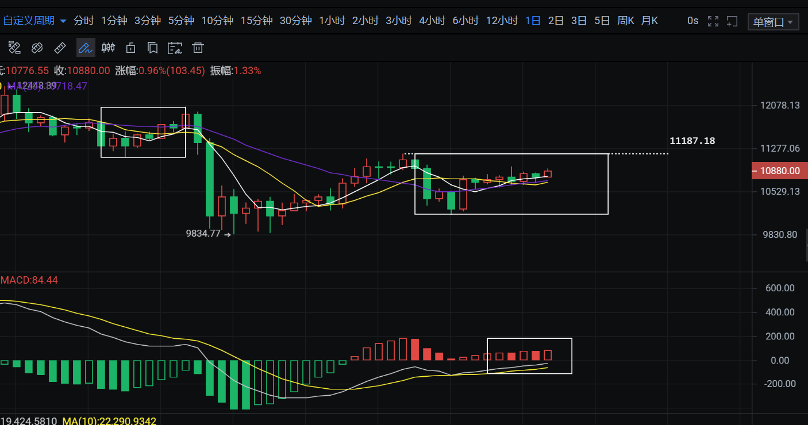Click the MA(10):22,290.9342 volume label
Screen dimensions: 808x425
(x=109, y=421)
